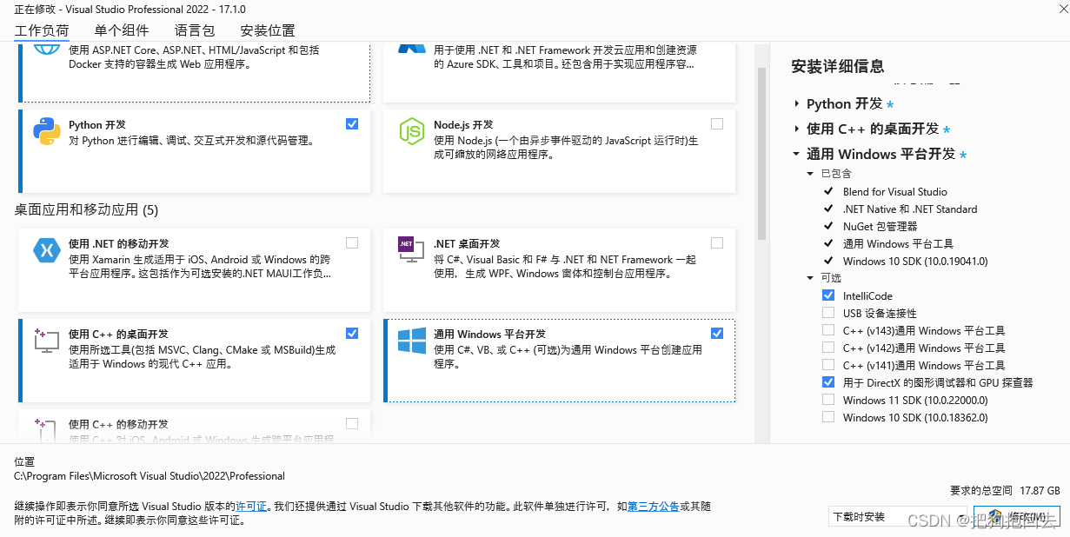1070x537 pixels.
Task: Click the C++ mobile development icon
Action: pos(46,430)
